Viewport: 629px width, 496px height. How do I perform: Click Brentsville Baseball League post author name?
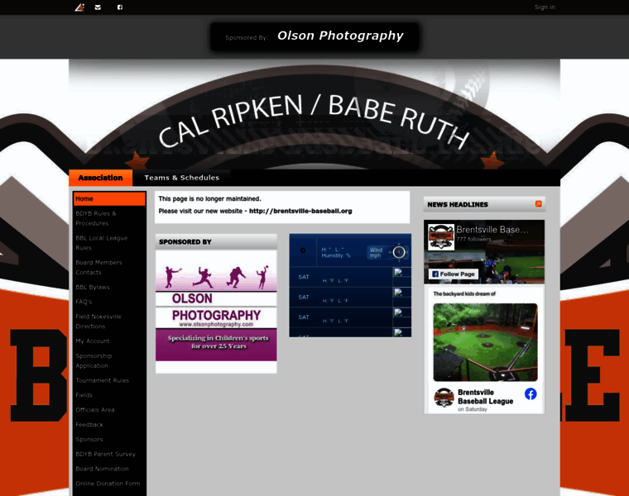pos(485,397)
